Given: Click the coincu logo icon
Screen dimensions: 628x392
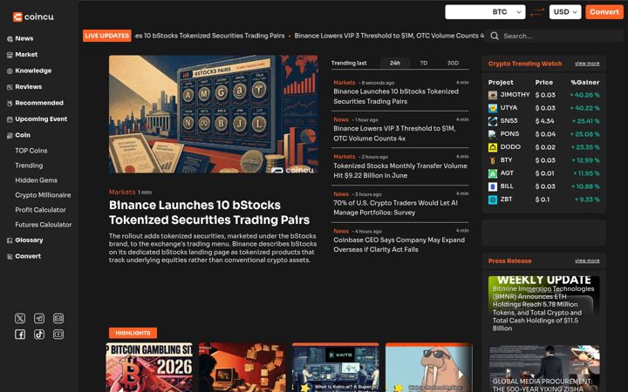Looking at the screenshot, I should (17, 17).
